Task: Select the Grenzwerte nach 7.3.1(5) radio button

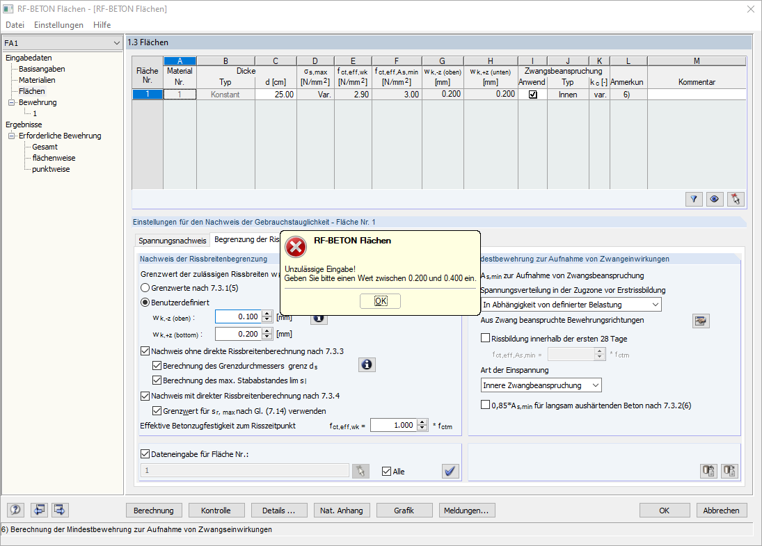Action: (x=145, y=288)
